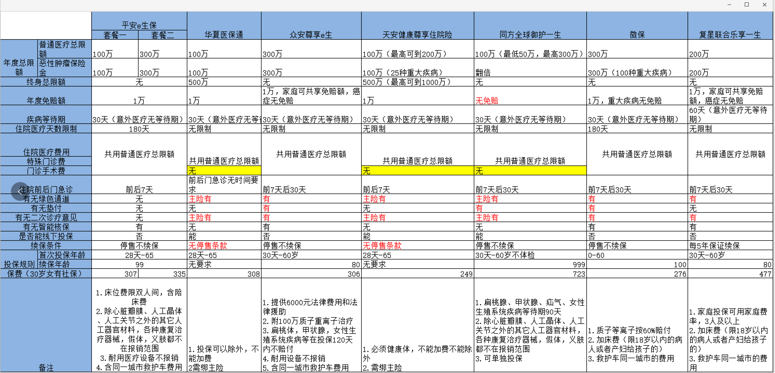Click the 续保条件 row label
This screenshot has width=775, height=373.
(x=46, y=245)
